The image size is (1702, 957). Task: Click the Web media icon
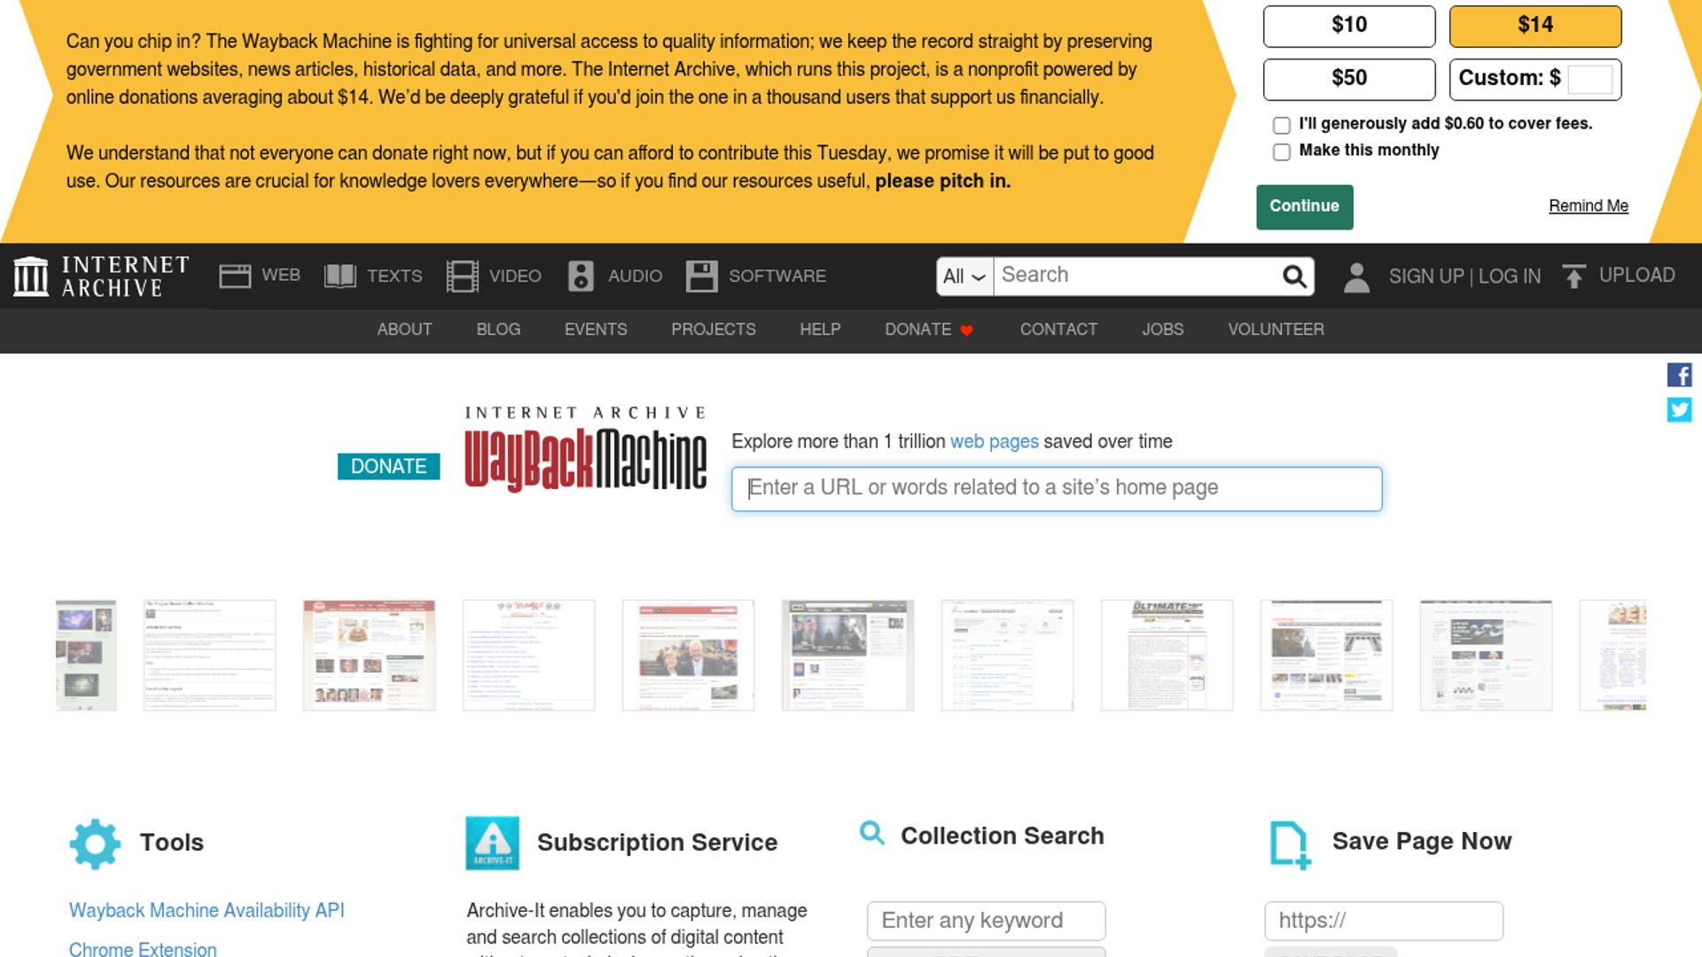(235, 276)
